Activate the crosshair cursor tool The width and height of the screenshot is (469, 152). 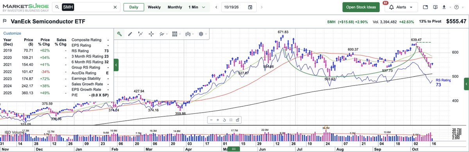pyautogui.click(x=151, y=34)
